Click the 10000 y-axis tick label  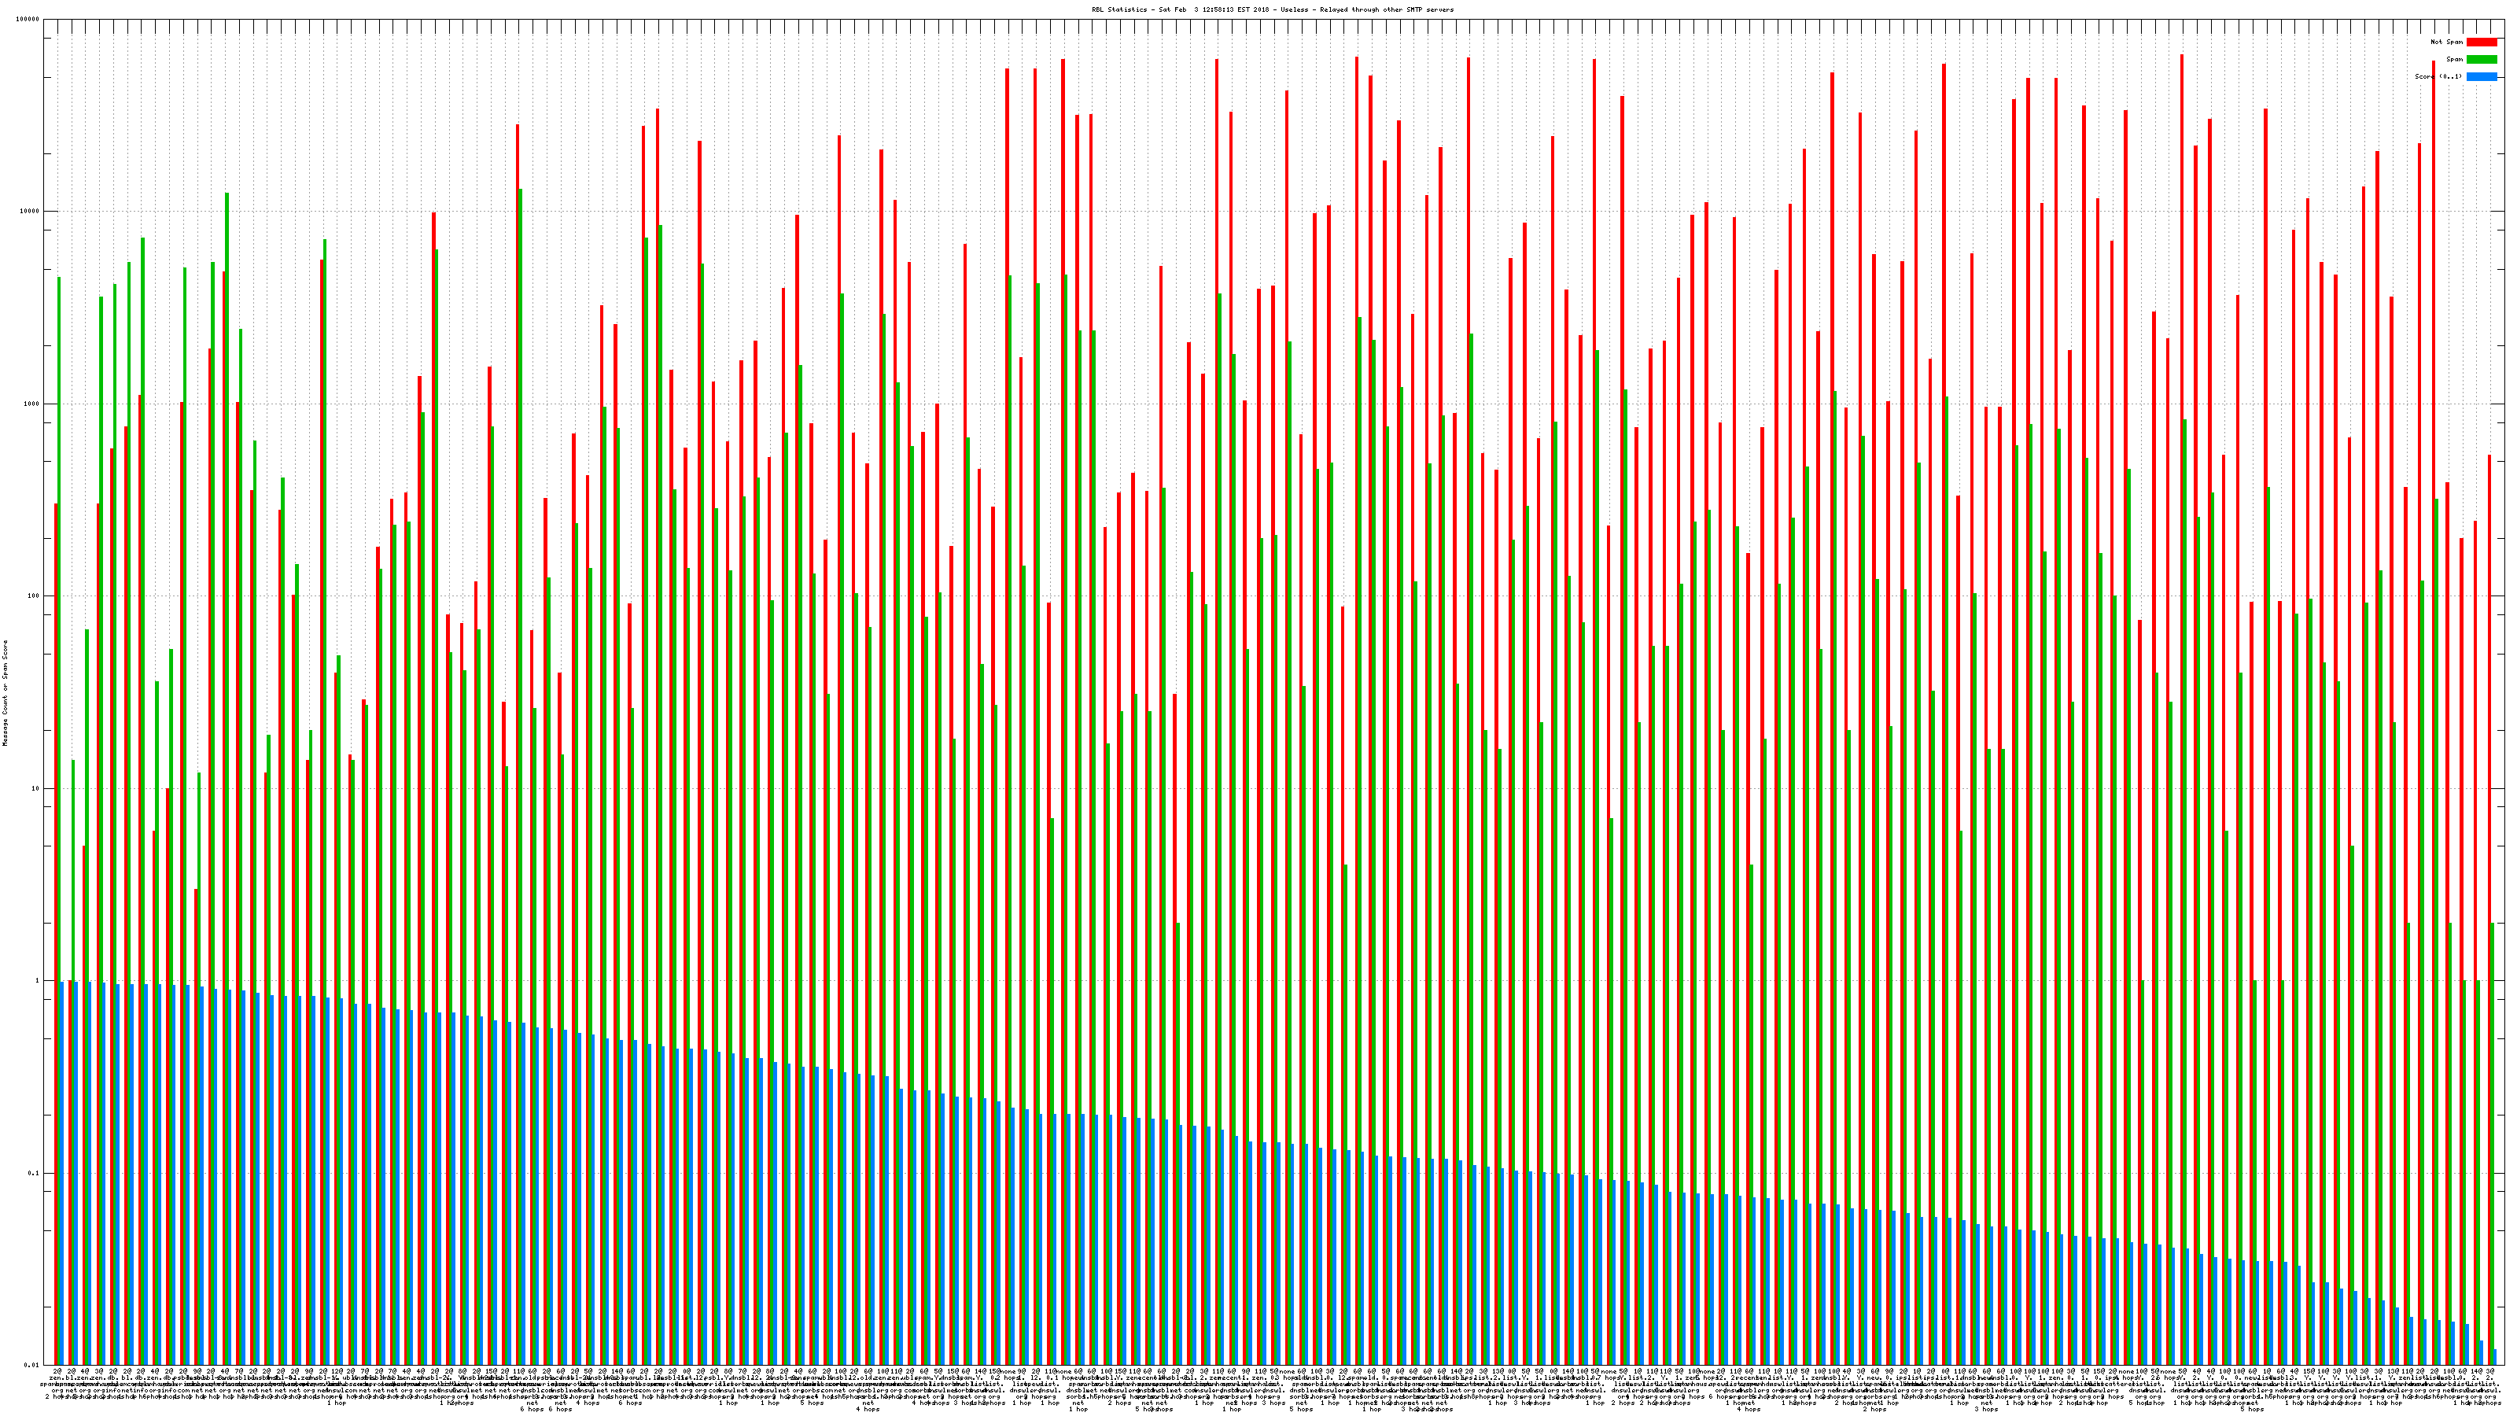[x=31, y=212]
